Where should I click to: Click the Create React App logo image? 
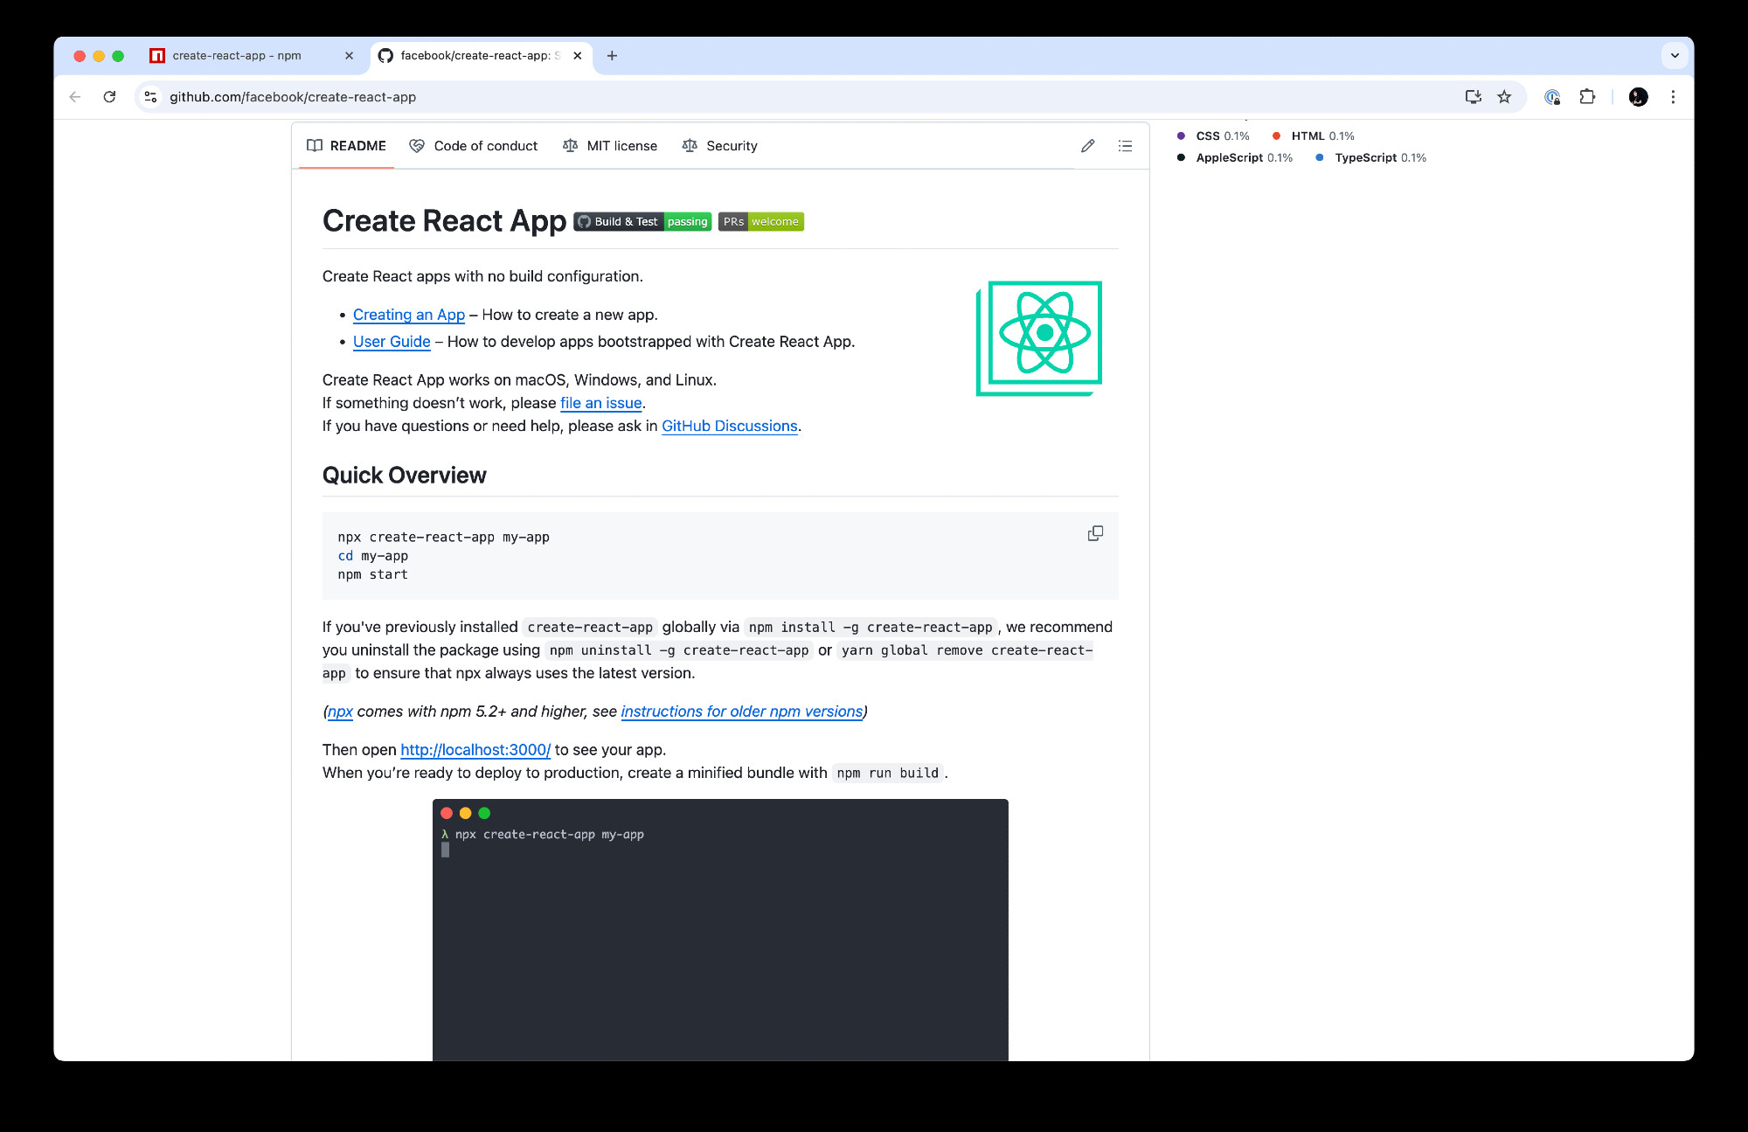[1038, 338]
